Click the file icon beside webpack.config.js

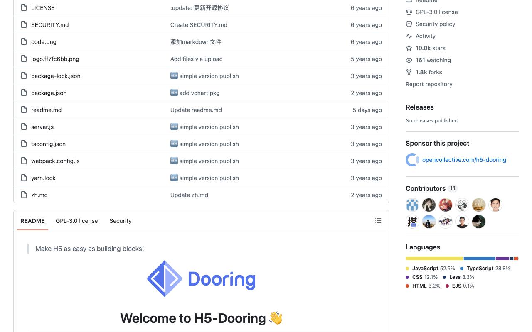click(24, 161)
